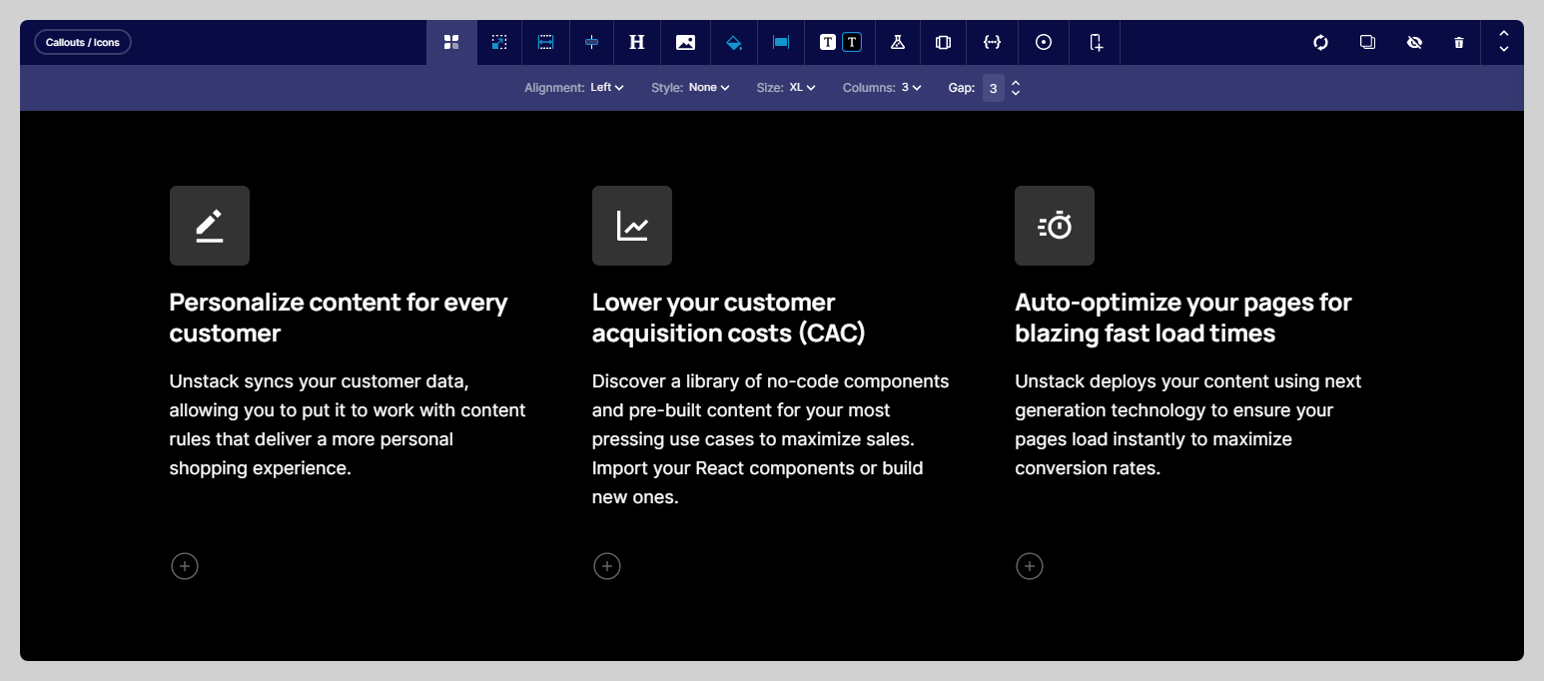
Task: Open the Alignment dropdown set to Left
Action: [606, 88]
